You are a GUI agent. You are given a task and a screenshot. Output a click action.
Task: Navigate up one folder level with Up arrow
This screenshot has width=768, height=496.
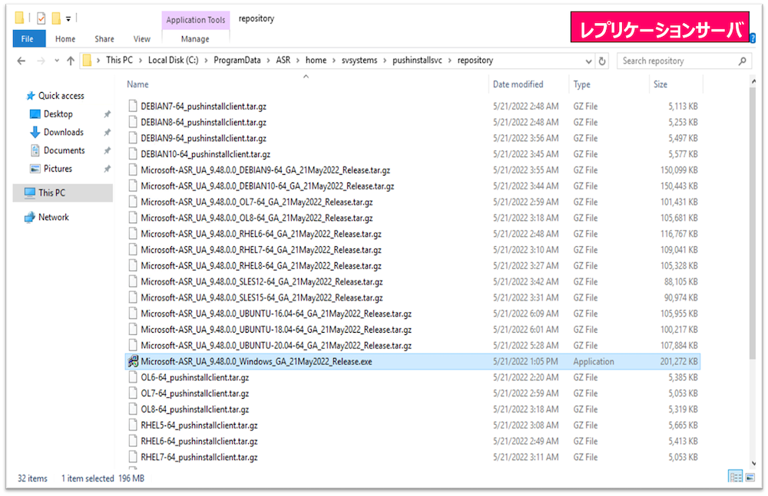71,61
